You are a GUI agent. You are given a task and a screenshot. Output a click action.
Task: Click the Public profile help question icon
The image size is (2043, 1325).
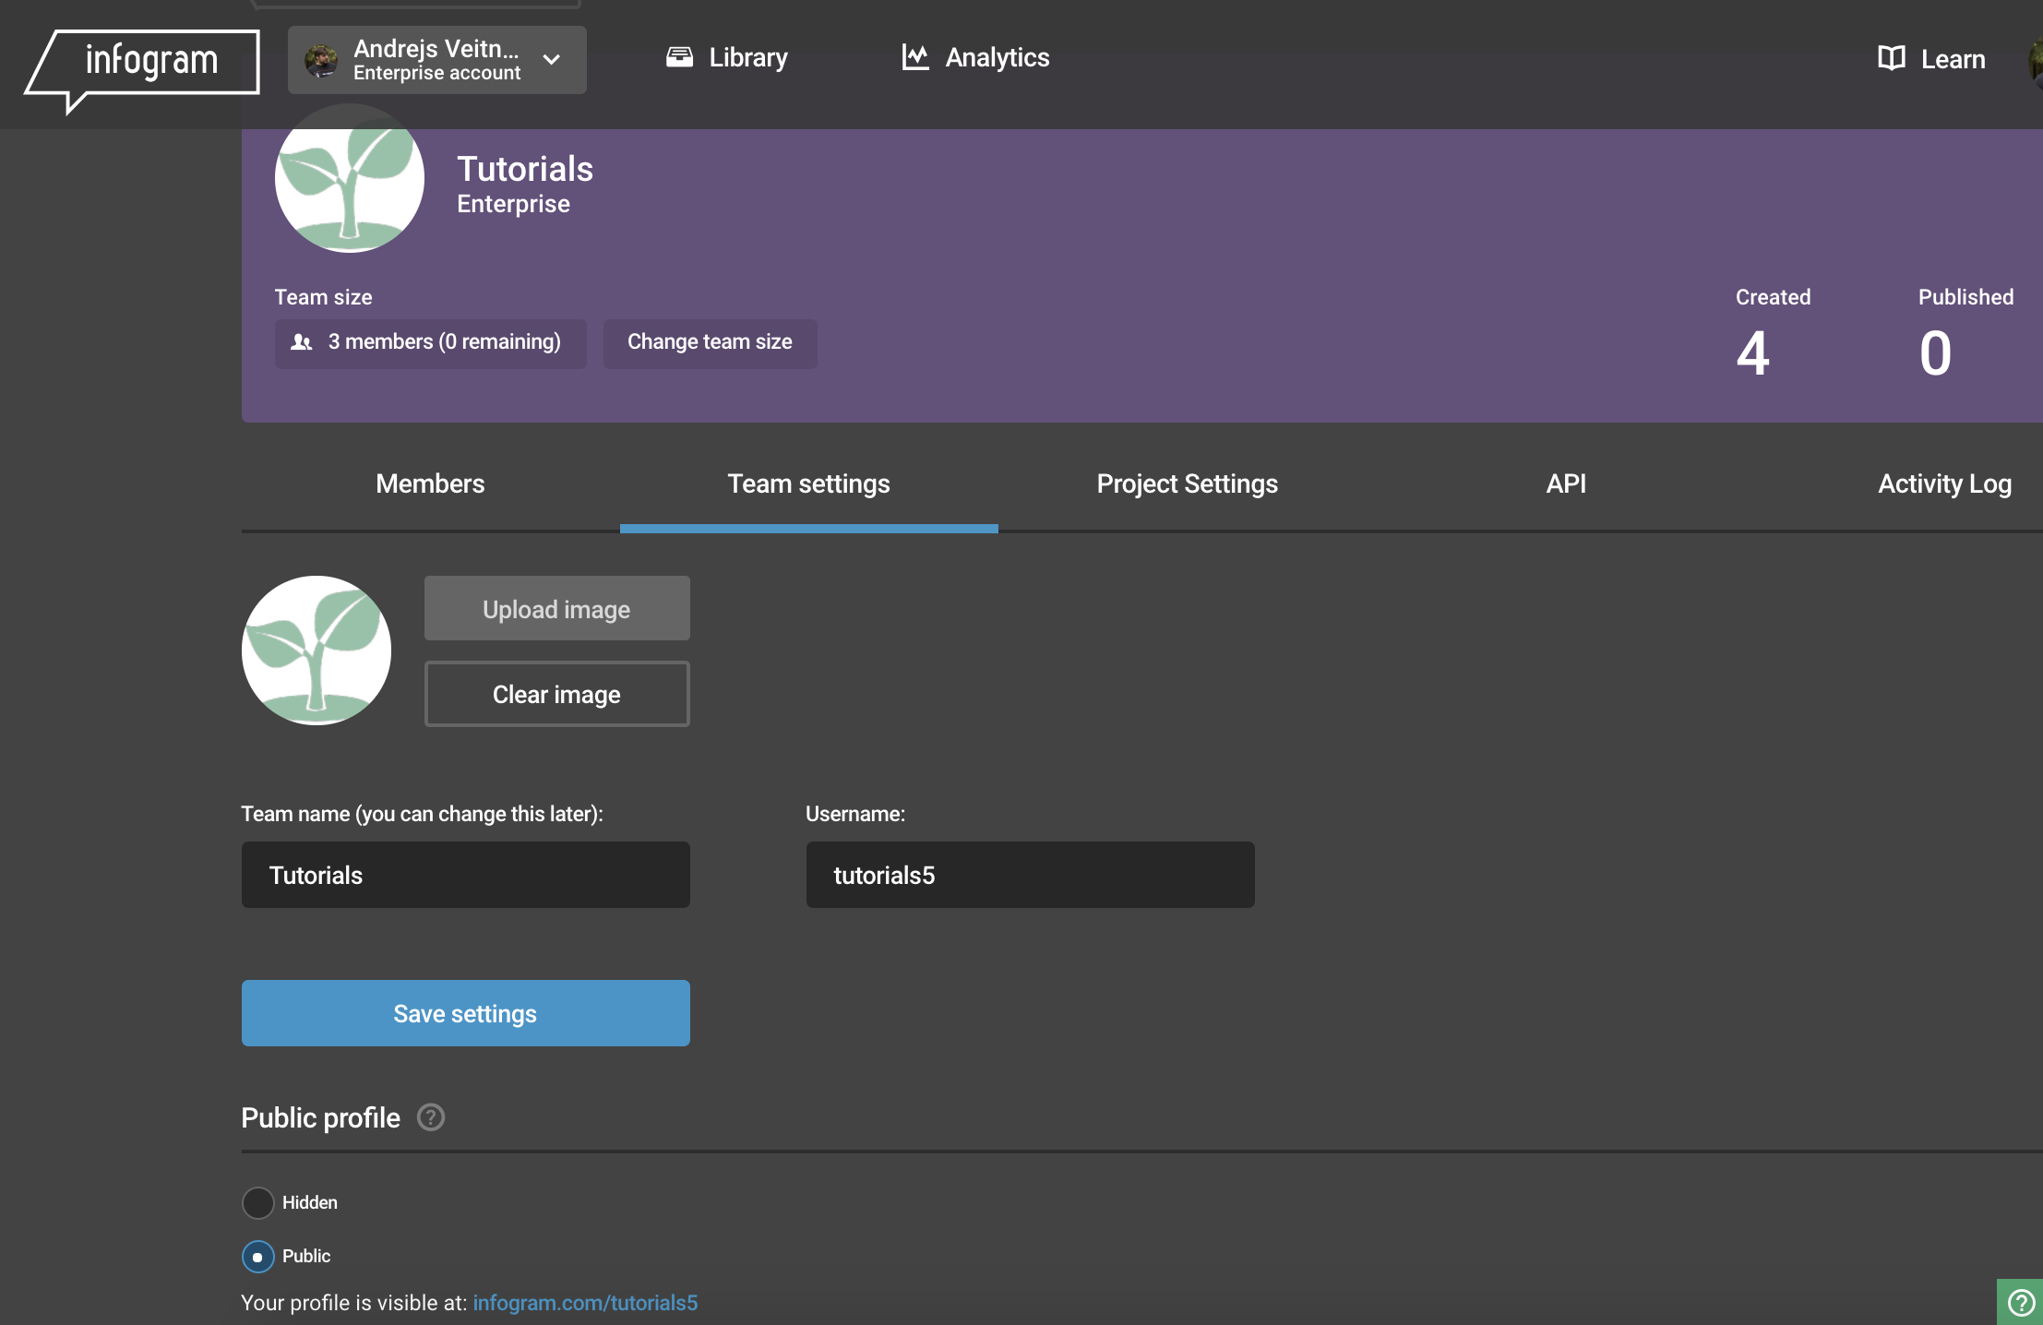pyautogui.click(x=431, y=1117)
